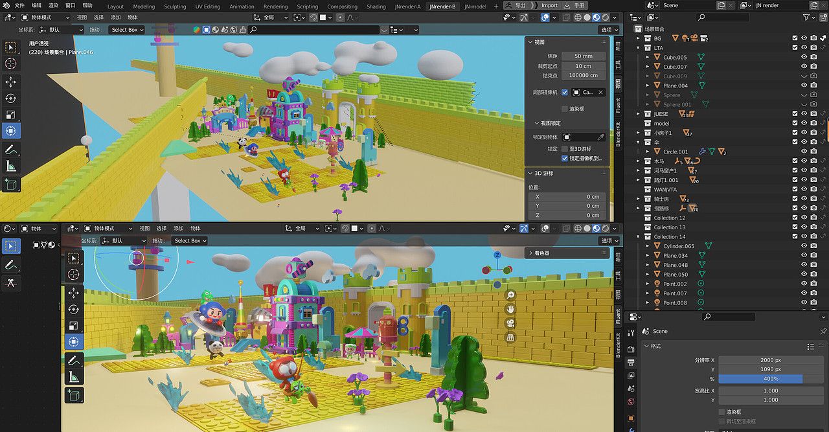Screen dimensions: 829x432
Task: Select the Transform tool in top viewport
Action: [x=11, y=131]
